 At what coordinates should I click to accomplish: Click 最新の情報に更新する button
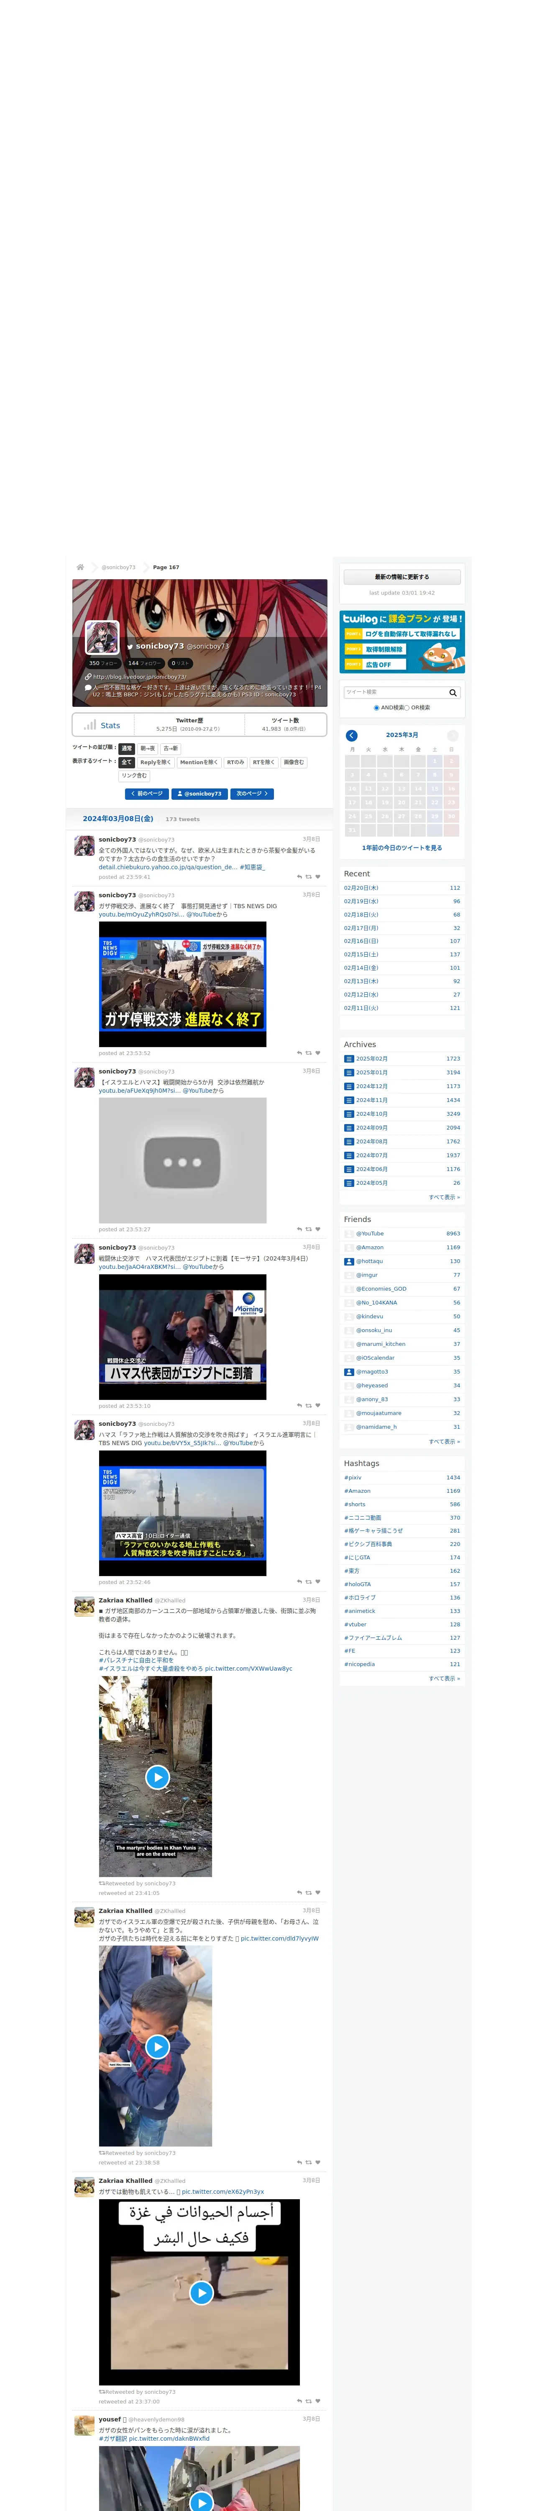point(401,577)
